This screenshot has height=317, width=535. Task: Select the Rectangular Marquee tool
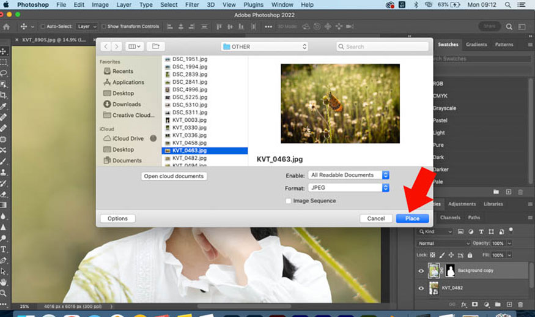point(4,62)
